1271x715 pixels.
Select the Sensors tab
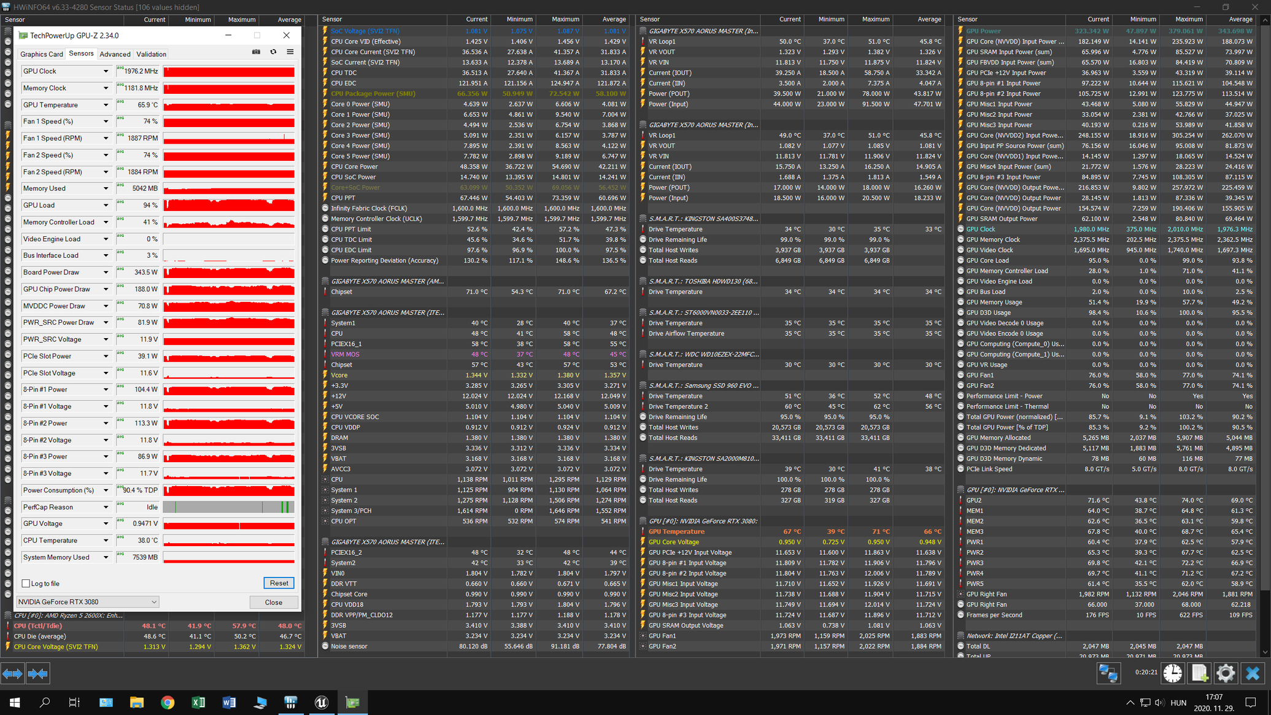click(x=81, y=53)
